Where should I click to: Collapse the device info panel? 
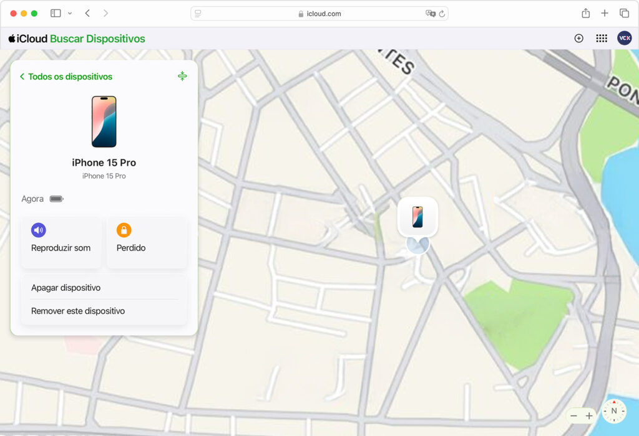coord(182,76)
